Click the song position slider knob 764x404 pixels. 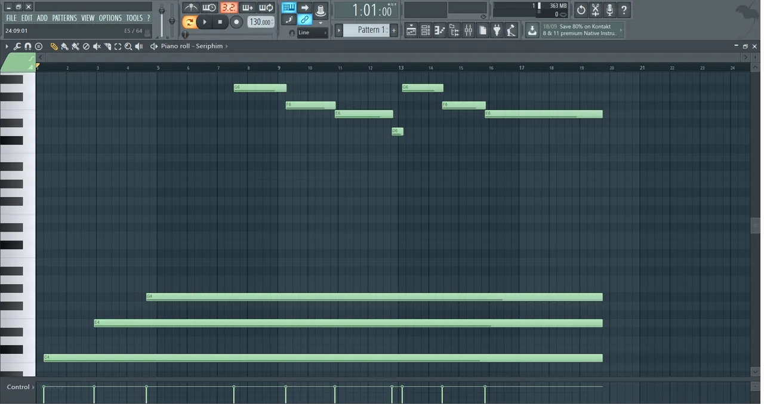pos(185,35)
